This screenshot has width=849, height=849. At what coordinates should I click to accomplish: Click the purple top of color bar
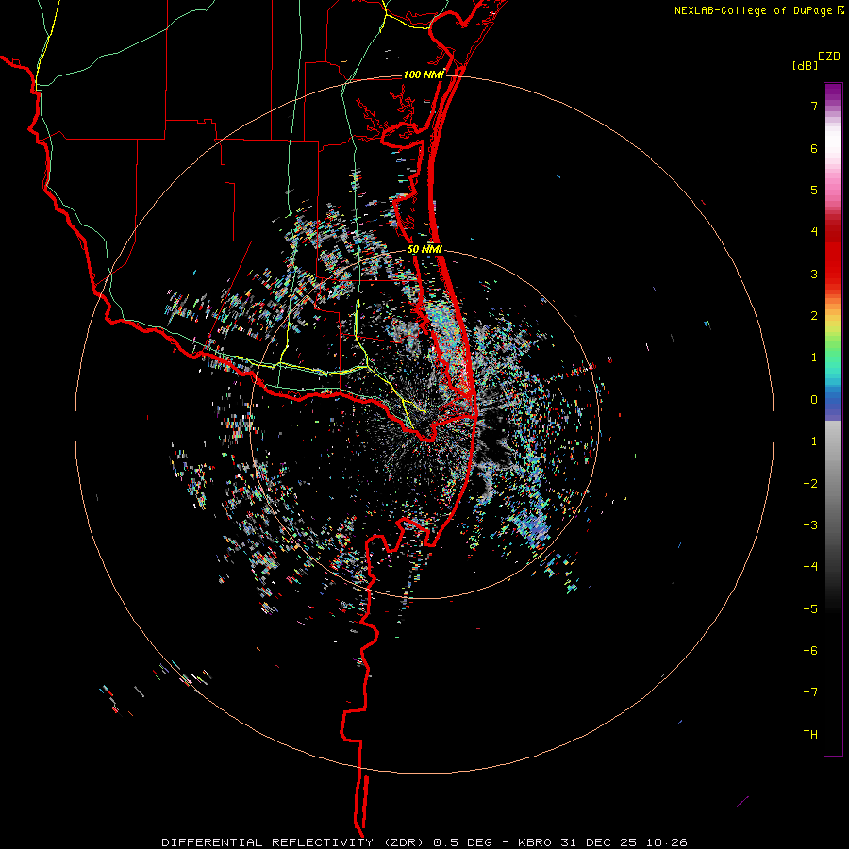(833, 93)
